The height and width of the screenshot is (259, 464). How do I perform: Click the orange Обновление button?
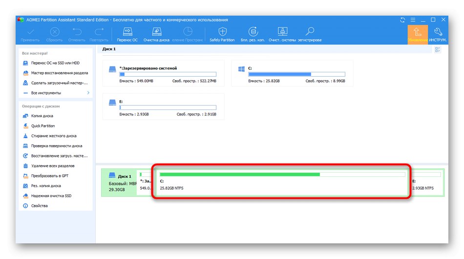(x=418, y=35)
